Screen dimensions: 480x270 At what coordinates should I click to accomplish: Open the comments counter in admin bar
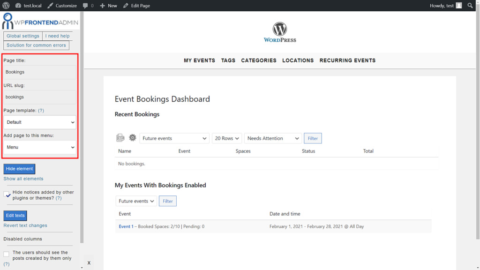89,5
